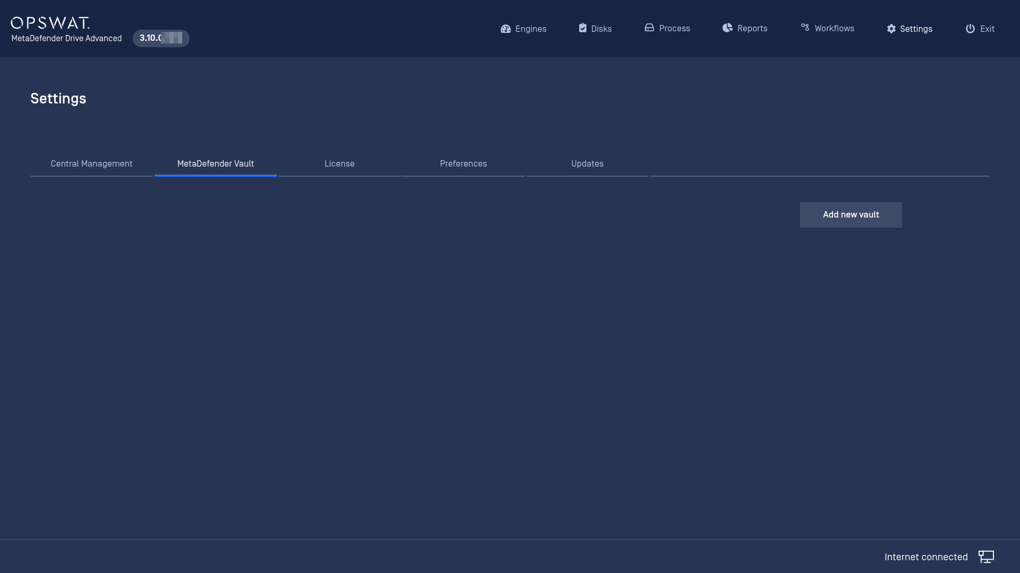Open the Updates tab
1020x573 pixels.
point(588,164)
